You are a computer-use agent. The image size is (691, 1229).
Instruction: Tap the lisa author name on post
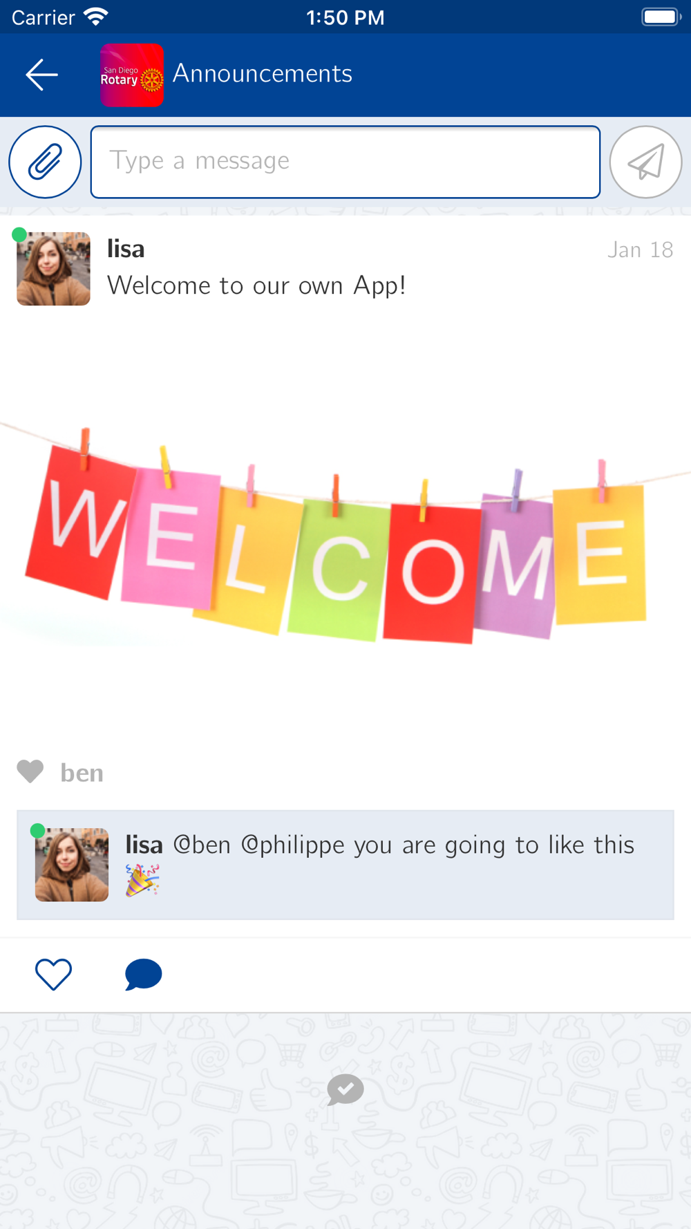126,249
